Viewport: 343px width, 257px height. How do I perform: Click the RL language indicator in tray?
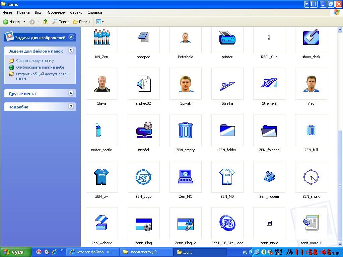[245, 252]
